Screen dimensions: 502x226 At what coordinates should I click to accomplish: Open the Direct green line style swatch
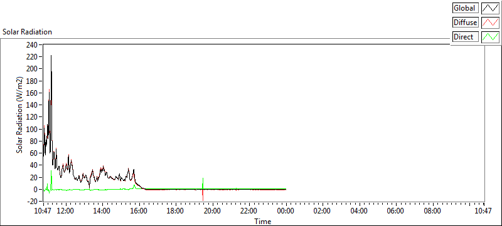[x=490, y=37]
